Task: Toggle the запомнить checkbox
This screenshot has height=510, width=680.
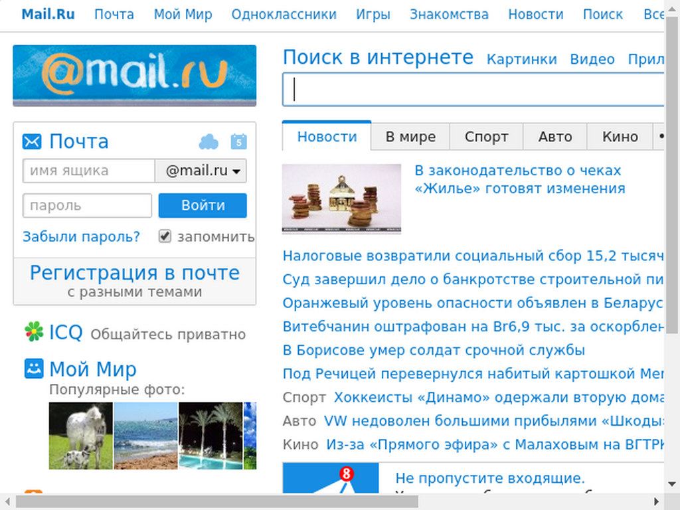Action: (x=165, y=236)
